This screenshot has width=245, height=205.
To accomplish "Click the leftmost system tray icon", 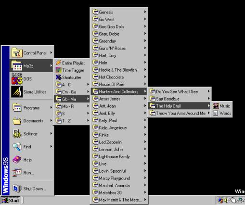I will click(220, 200).
